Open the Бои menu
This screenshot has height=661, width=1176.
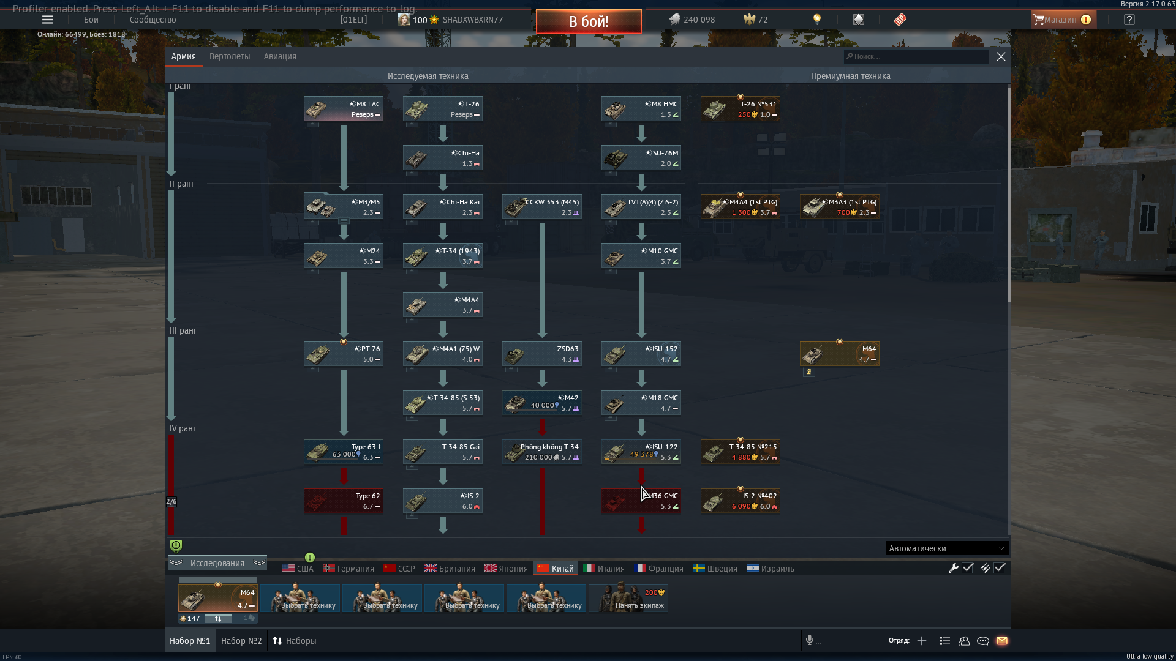tap(91, 20)
